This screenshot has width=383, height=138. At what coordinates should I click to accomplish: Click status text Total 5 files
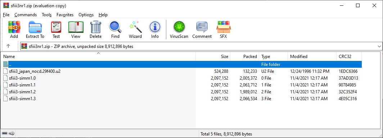226,134
